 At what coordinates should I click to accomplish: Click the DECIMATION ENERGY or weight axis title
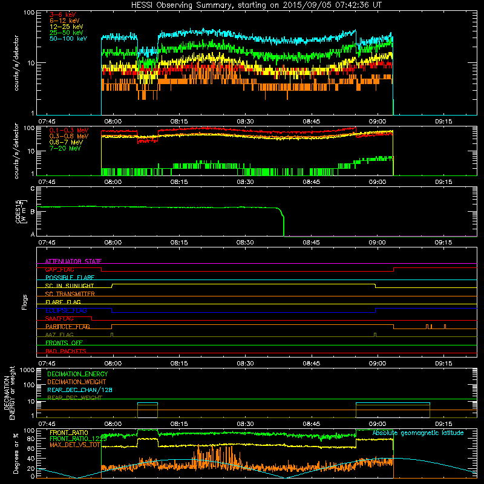pyautogui.click(x=9, y=393)
